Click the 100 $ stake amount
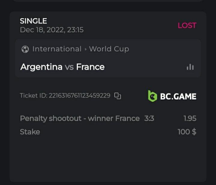 point(187,132)
